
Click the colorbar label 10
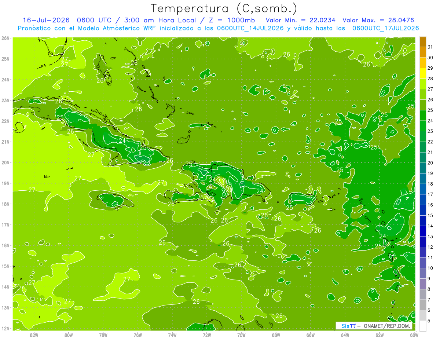[x=430, y=268]
